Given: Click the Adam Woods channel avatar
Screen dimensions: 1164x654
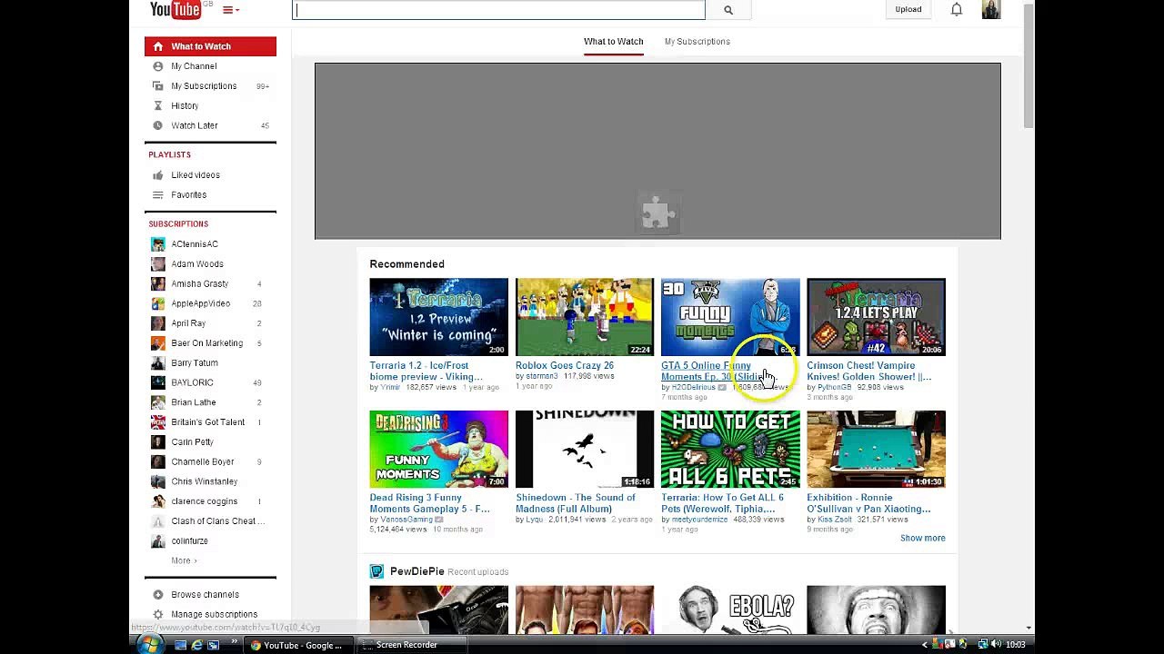Looking at the screenshot, I should [x=158, y=264].
